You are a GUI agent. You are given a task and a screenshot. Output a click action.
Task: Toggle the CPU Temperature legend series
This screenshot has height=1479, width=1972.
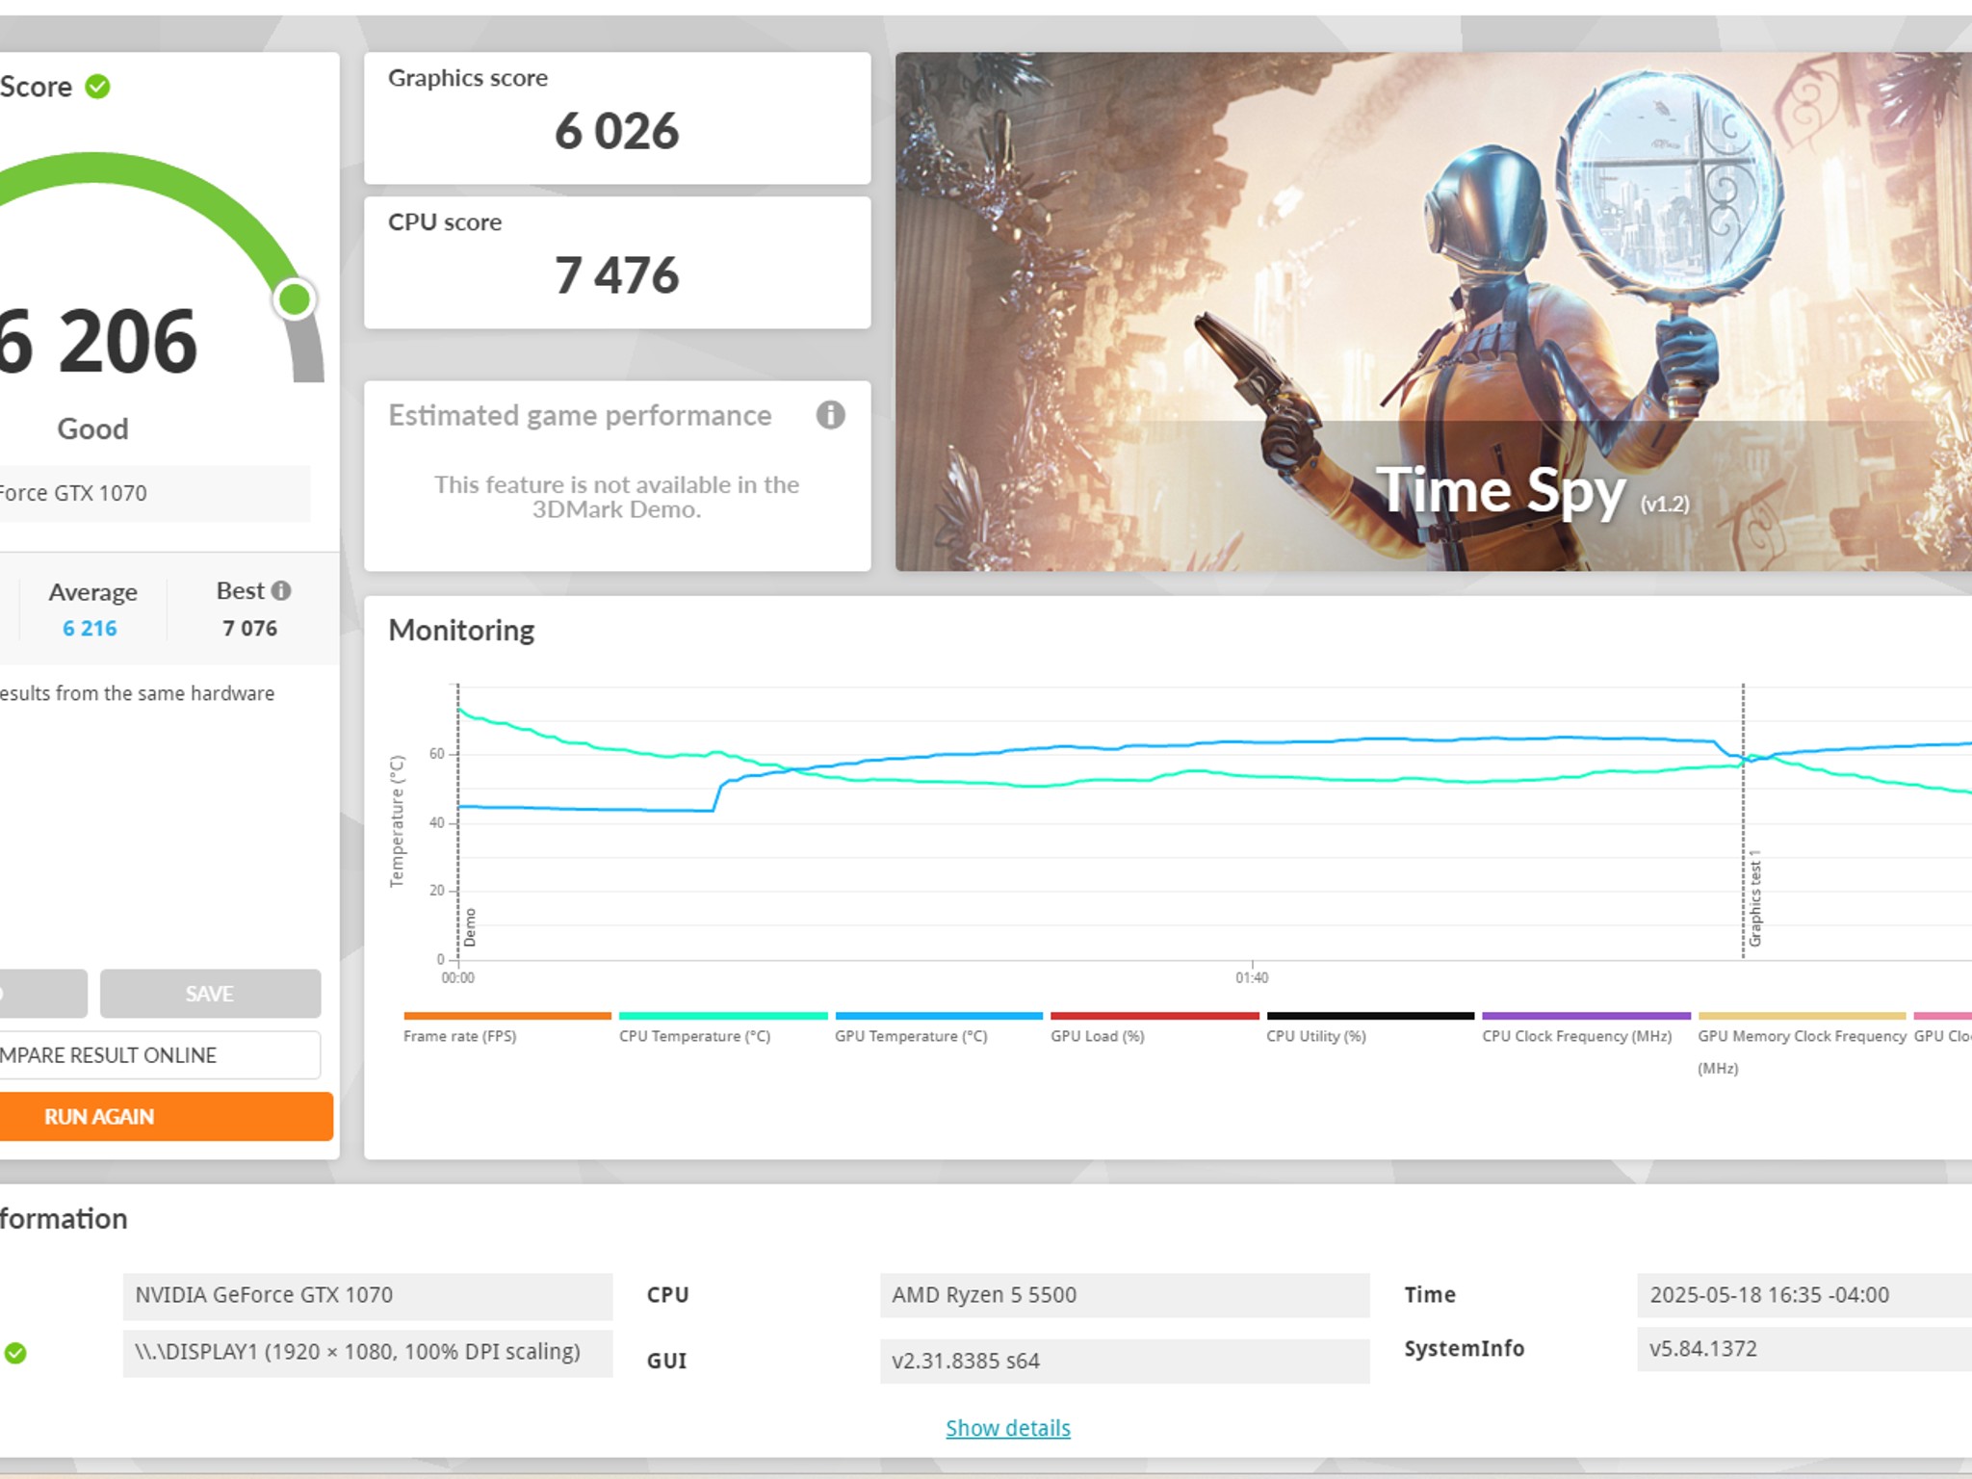(x=694, y=1036)
